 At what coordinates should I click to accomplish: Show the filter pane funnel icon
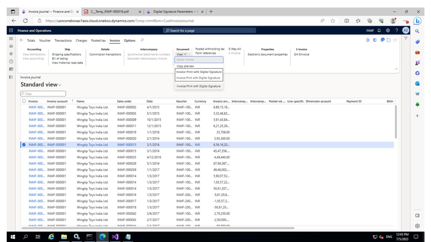pos(406,38)
